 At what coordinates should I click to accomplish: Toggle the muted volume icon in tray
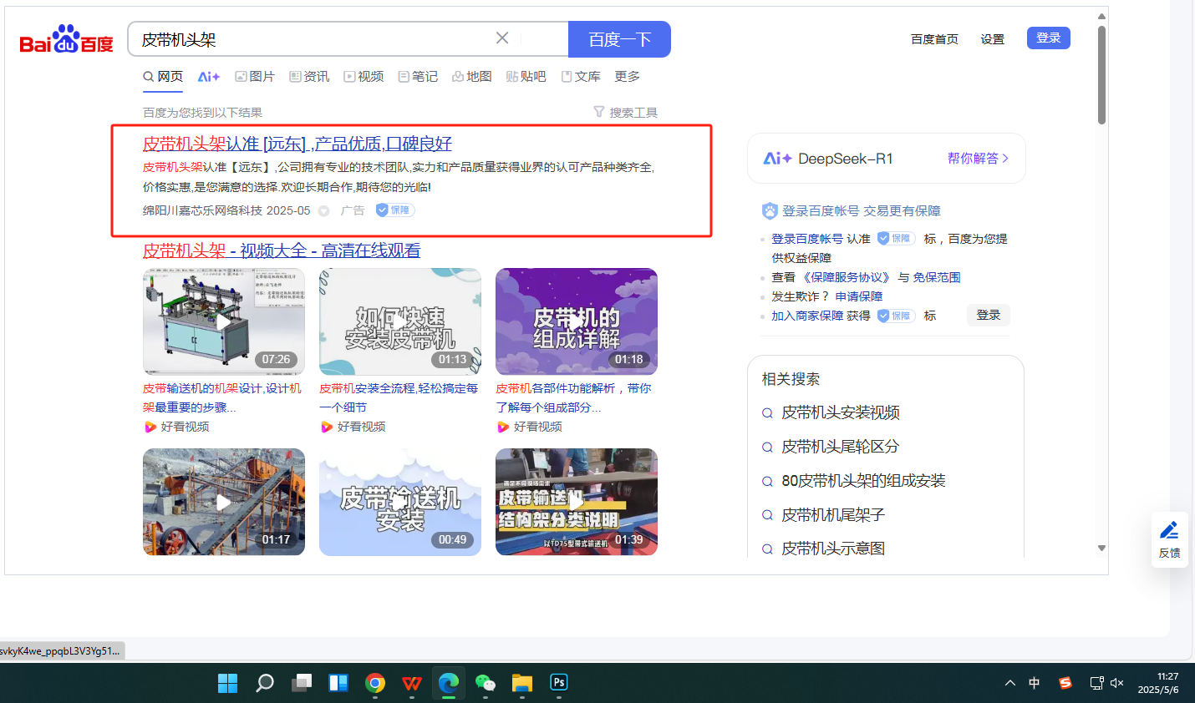tap(1117, 683)
